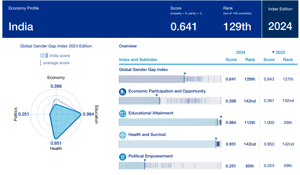Click the Educational Attainment title
The image size is (300, 175).
pos(151,113)
